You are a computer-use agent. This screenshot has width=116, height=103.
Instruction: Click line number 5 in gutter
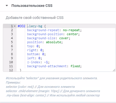pyautogui.click(x=12, y=42)
